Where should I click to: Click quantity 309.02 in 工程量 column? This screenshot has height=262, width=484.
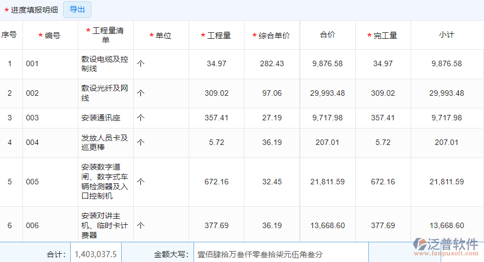point(217,93)
